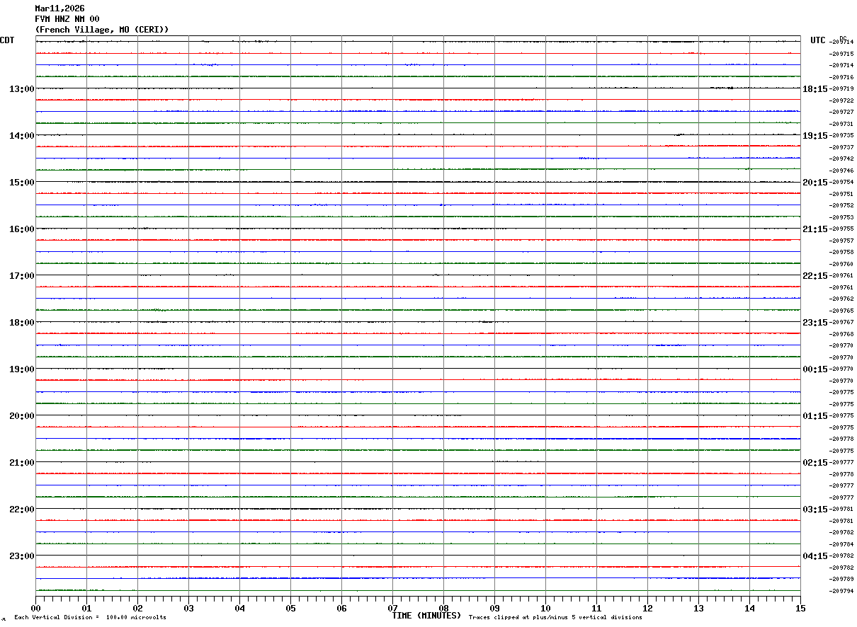Screen dimensions: 857x627
Task: Click the DC offset value -209757
Action: coord(841,241)
